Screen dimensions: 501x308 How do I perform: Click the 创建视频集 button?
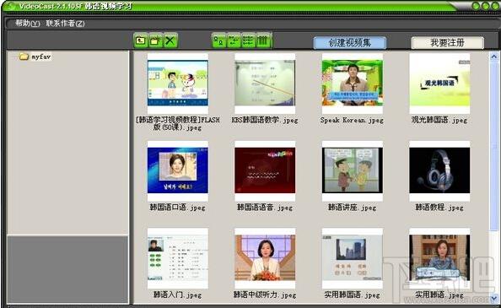350,42
